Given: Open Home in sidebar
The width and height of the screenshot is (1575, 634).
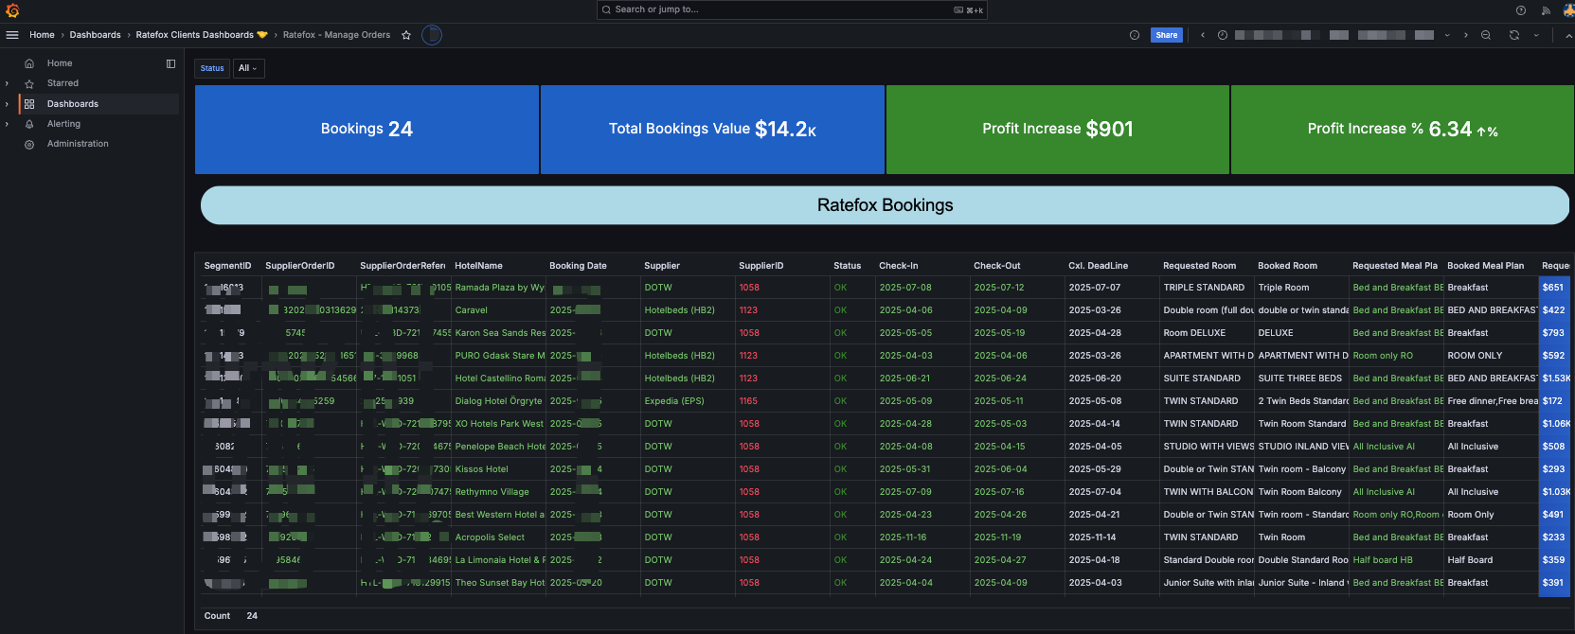Looking at the screenshot, I should pyautogui.click(x=60, y=63).
